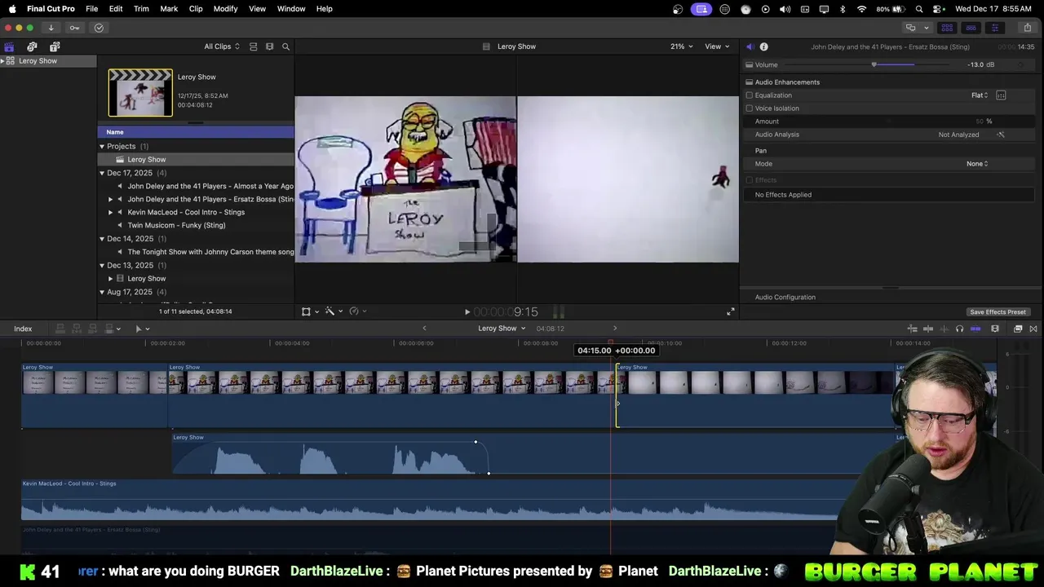Image resolution: width=1044 pixels, height=587 pixels.
Task: Toggle the Timeline show/hide button
Action: [971, 28]
